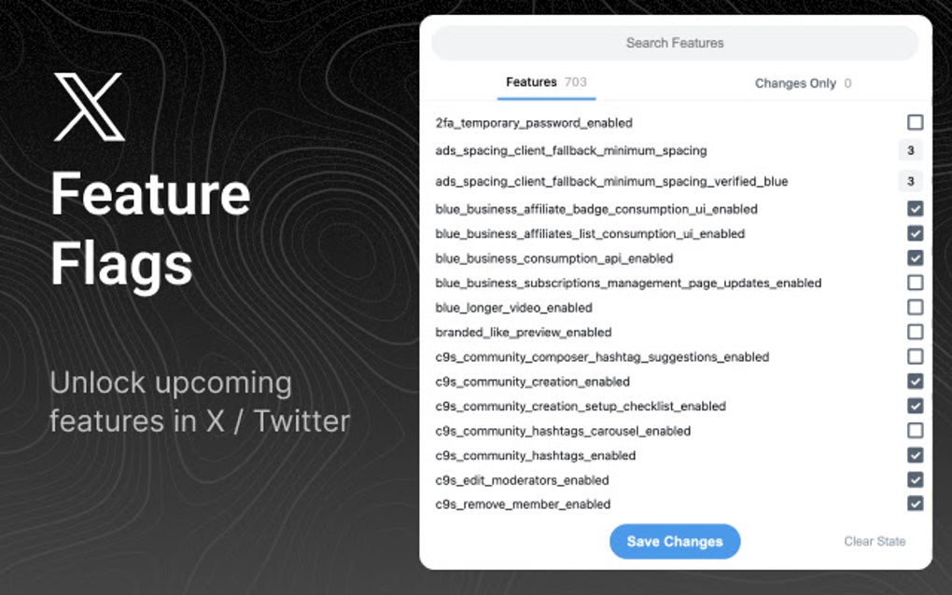Disable c9s_community_hashtags_enabled

915,455
